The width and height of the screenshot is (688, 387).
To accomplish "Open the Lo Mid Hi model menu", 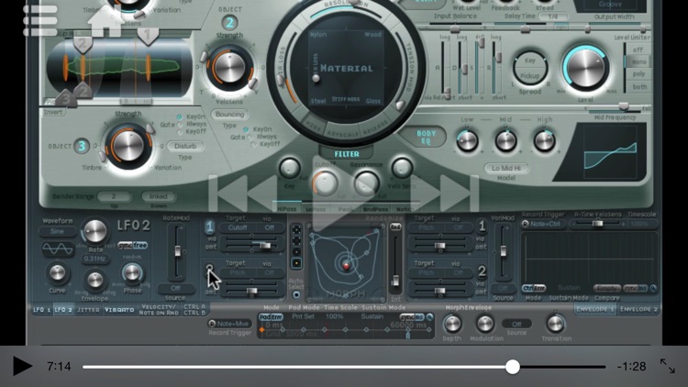I will coord(506,168).
